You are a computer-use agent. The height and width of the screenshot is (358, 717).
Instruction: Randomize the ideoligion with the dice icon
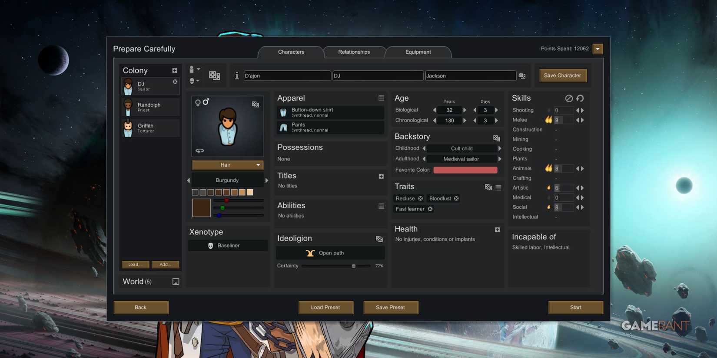point(379,239)
